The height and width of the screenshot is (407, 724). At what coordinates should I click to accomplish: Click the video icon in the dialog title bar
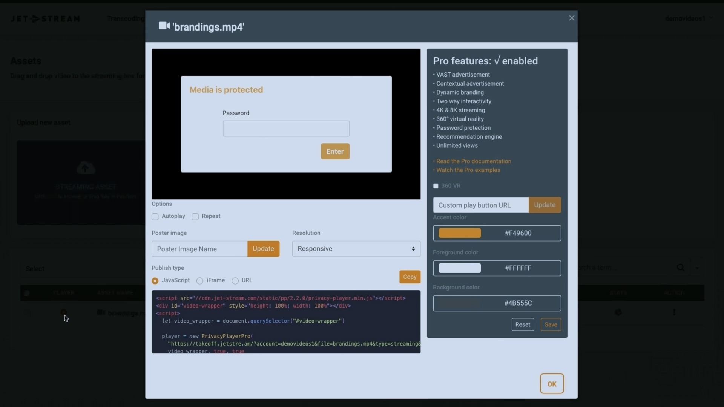(x=164, y=26)
